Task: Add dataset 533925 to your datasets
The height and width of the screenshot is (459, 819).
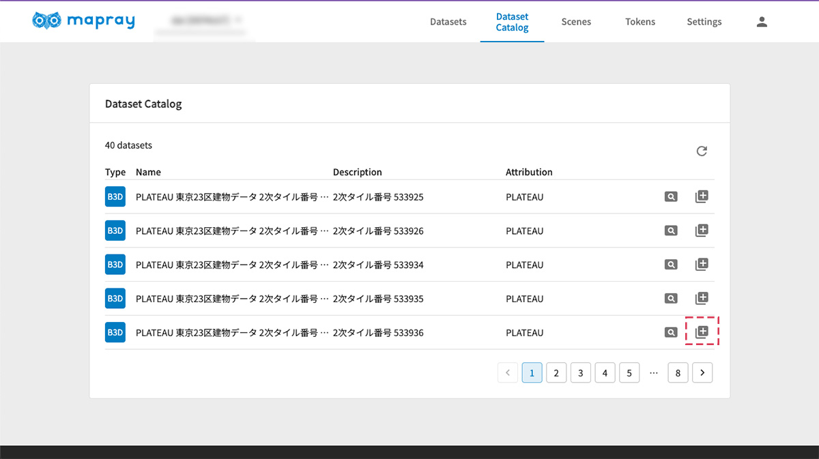Action: [x=702, y=197]
